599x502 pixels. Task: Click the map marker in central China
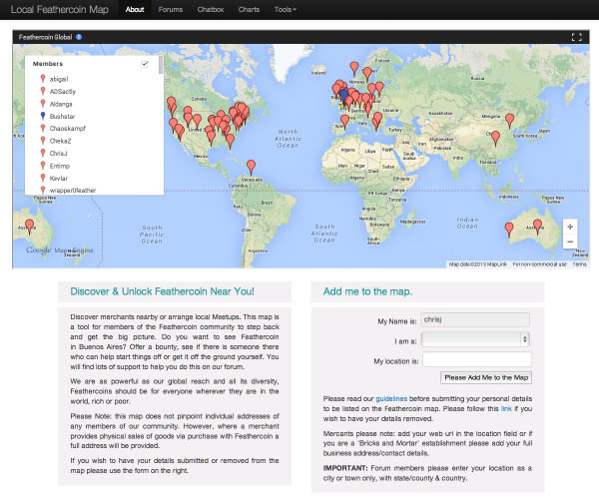tap(495, 138)
